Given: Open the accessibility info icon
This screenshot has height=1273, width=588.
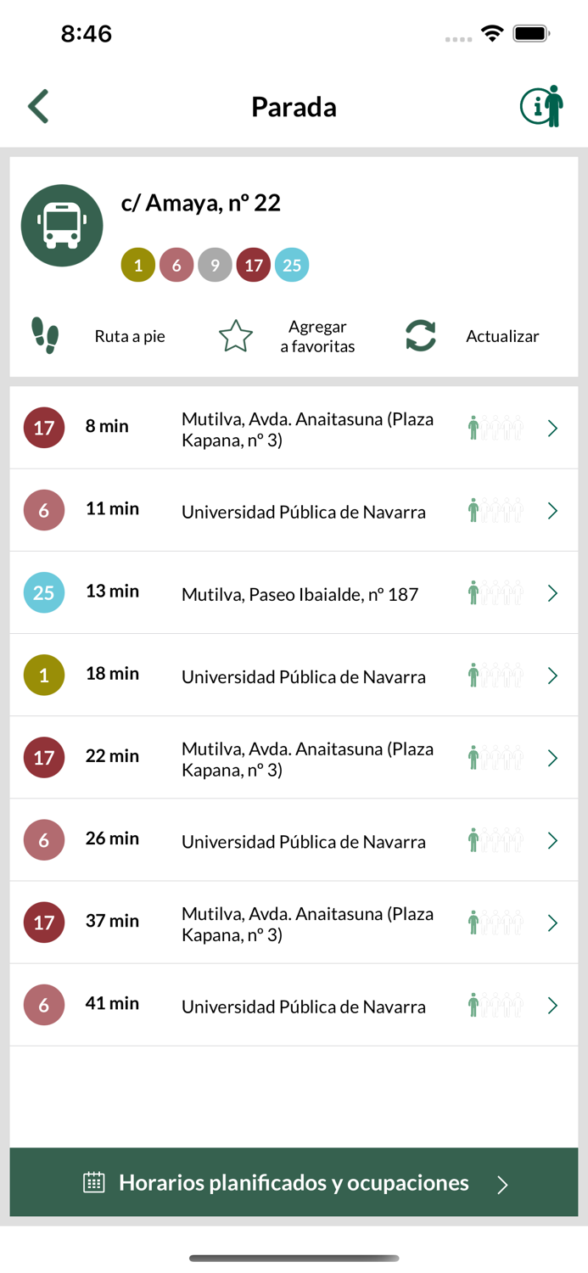Looking at the screenshot, I should (x=541, y=107).
